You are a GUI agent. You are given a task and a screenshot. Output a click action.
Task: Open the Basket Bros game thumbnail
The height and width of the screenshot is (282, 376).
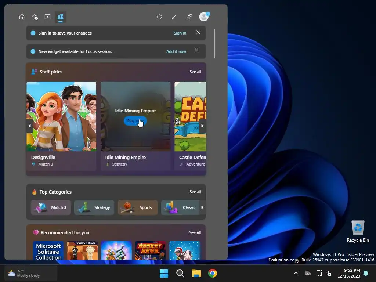150,250
